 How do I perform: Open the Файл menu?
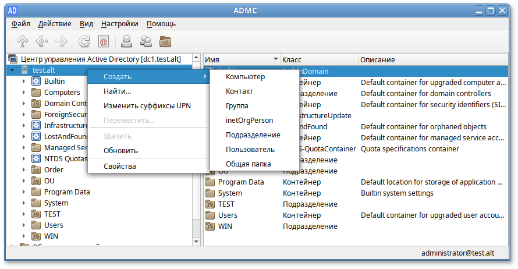coord(21,24)
